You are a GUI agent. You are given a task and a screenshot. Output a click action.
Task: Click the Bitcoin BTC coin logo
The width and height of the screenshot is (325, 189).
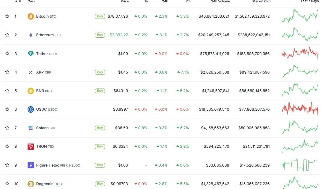30,16
